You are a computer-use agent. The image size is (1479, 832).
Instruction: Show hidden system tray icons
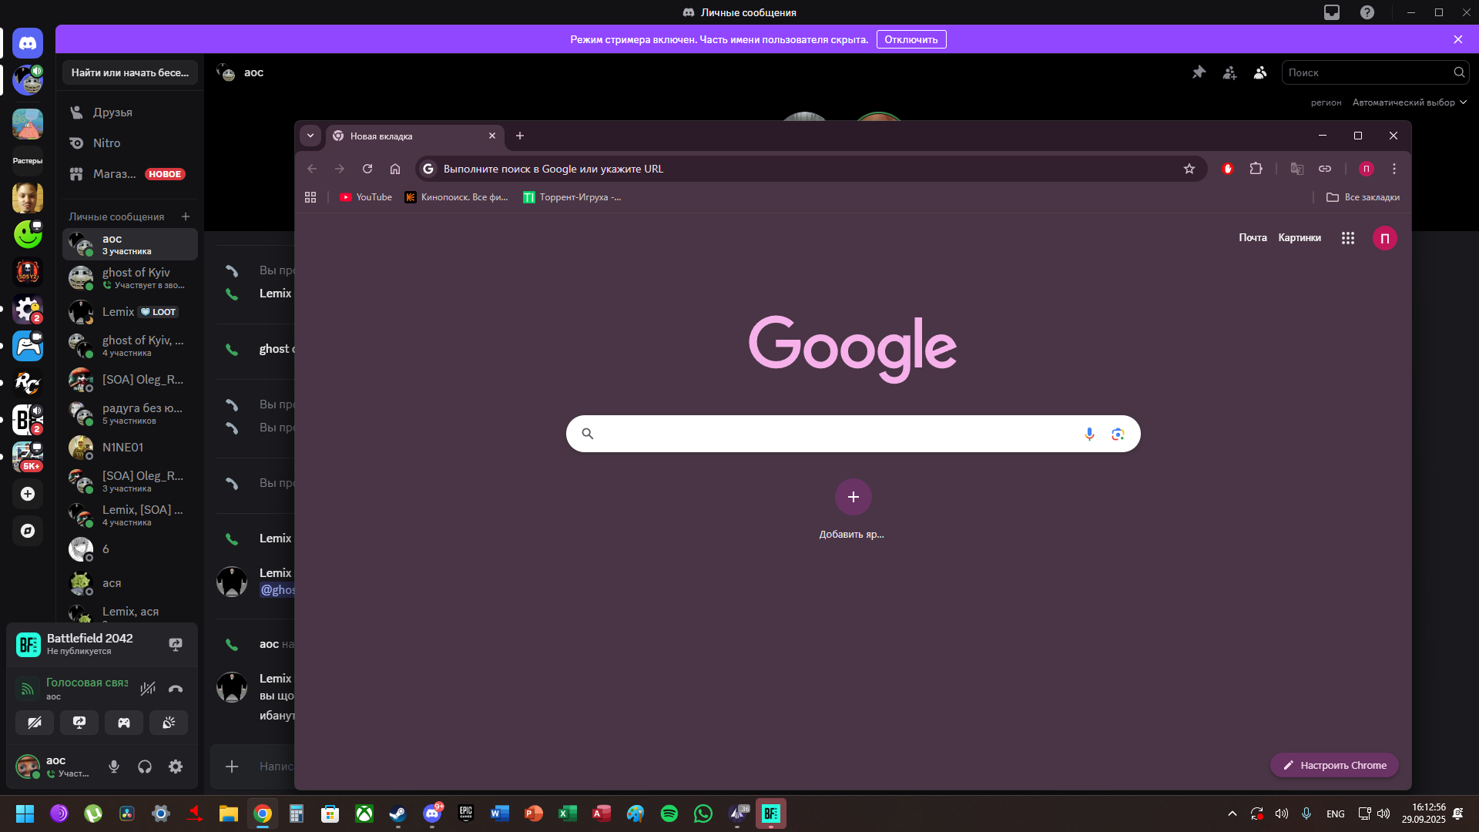[1232, 814]
